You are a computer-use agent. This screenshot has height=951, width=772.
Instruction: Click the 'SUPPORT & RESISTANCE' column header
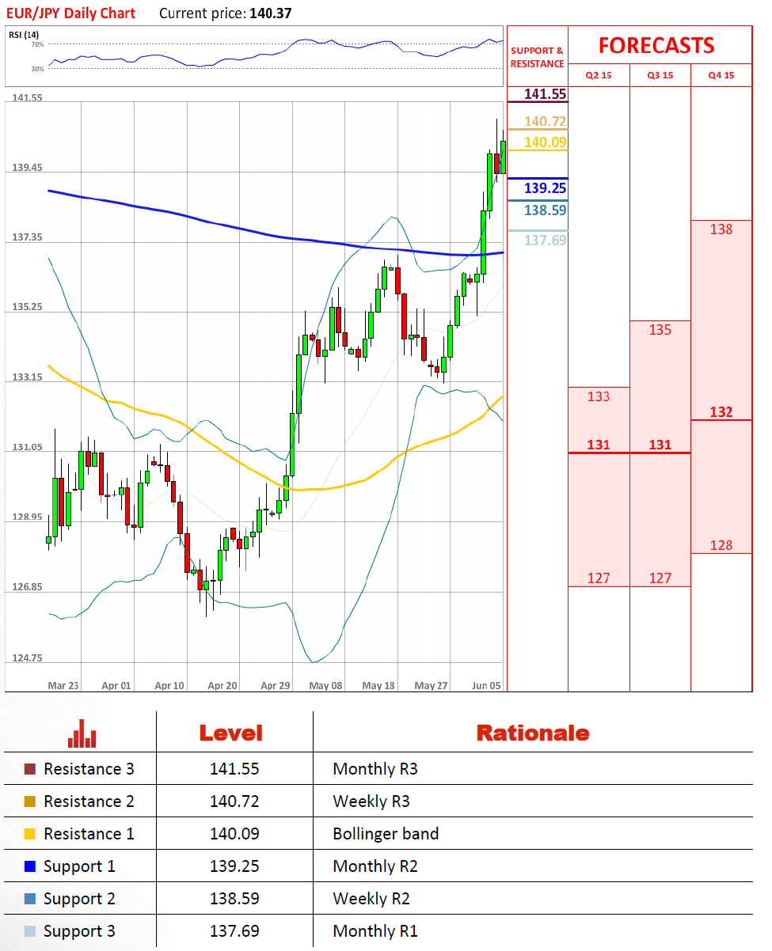538,57
